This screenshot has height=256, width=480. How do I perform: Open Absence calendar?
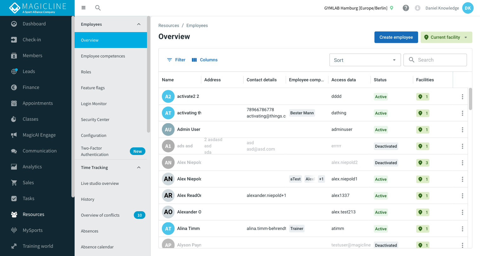tap(111, 247)
